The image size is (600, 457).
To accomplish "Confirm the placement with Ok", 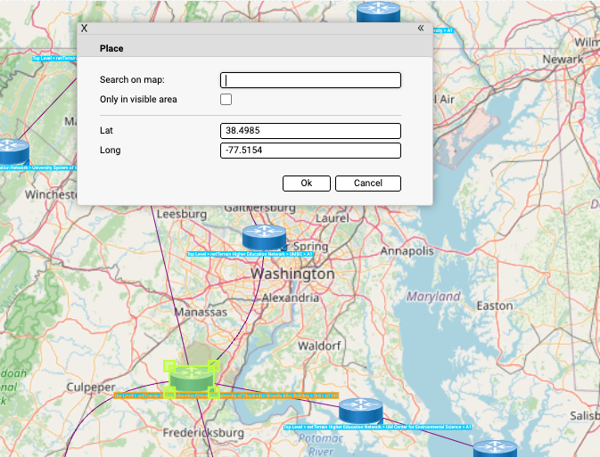I will click(x=307, y=184).
